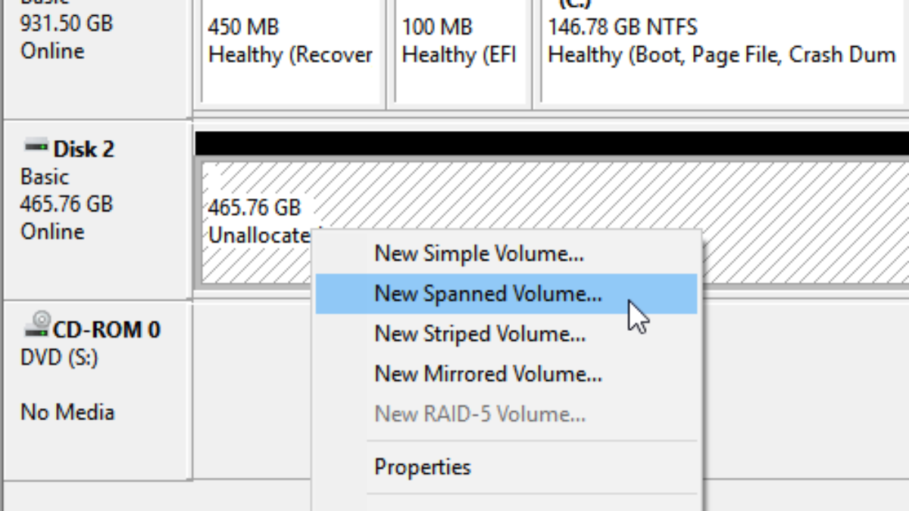Image resolution: width=909 pixels, height=511 pixels.
Task: Click the greyed-out New RAID-5 Volume entry
Action: pos(479,414)
